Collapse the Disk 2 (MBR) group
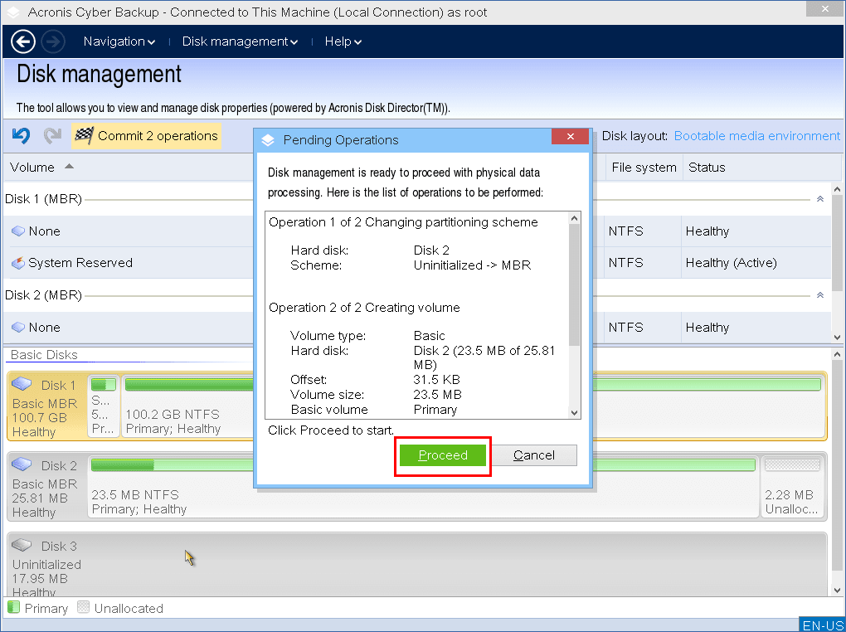Viewport: 846px width, 632px height. [x=820, y=295]
